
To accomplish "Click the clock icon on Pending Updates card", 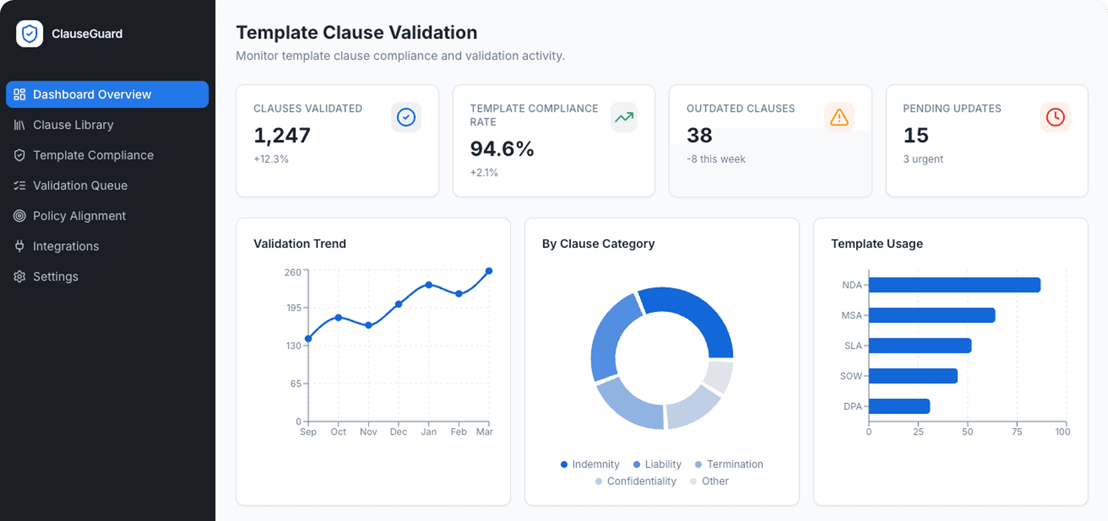I will (x=1055, y=117).
